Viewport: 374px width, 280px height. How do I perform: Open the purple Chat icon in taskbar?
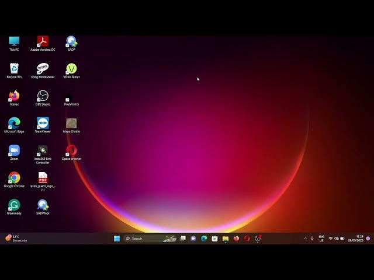[x=193, y=239]
